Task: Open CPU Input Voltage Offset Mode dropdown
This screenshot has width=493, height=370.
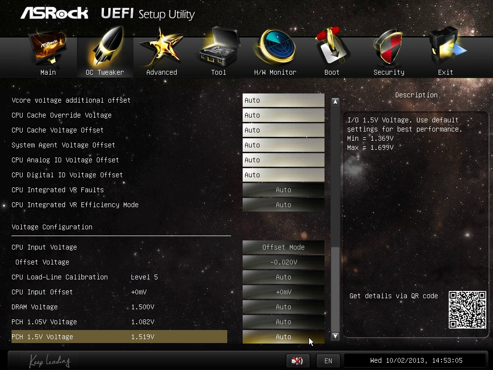Action: (283, 247)
